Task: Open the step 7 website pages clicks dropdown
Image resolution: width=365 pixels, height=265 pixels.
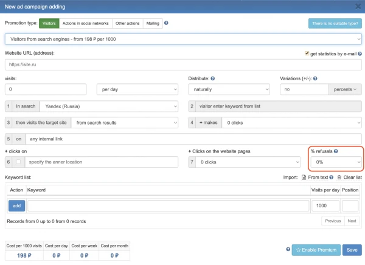Action: click(248, 162)
